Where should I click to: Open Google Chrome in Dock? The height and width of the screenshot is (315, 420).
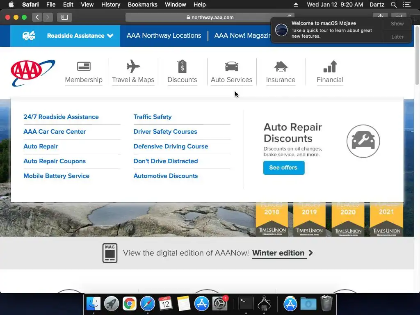click(129, 304)
